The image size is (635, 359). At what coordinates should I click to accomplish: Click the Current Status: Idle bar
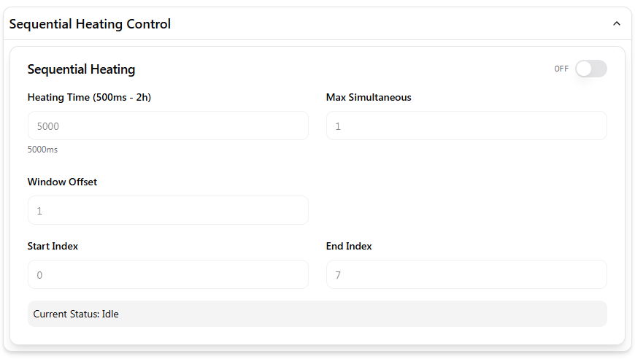click(317, 314)
